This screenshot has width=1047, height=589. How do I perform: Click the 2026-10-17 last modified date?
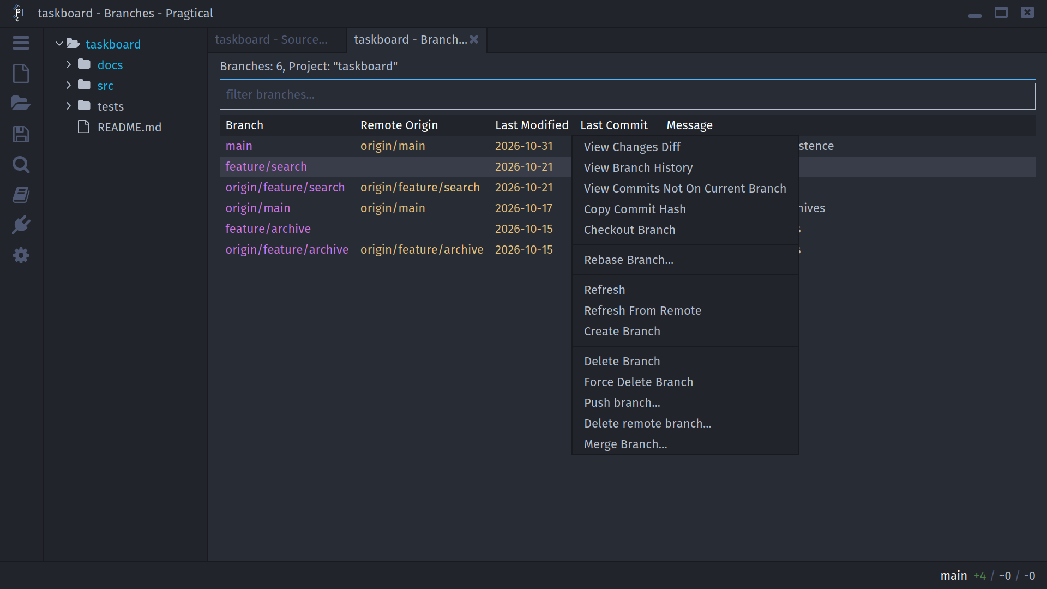coord(523,208)
